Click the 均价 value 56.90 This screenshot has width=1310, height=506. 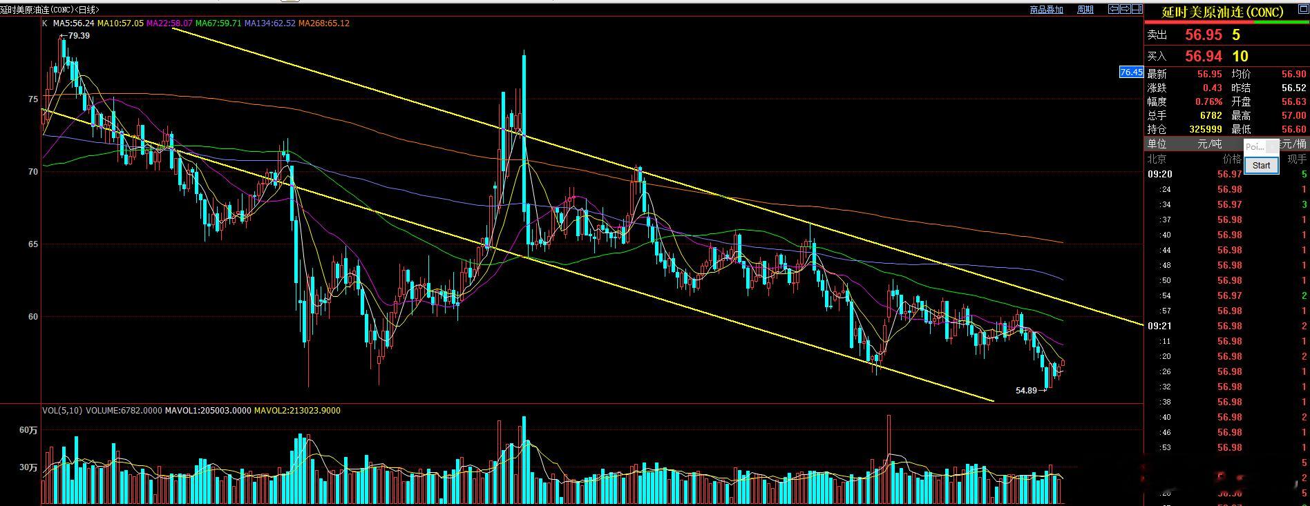(x=1294, y=74)
